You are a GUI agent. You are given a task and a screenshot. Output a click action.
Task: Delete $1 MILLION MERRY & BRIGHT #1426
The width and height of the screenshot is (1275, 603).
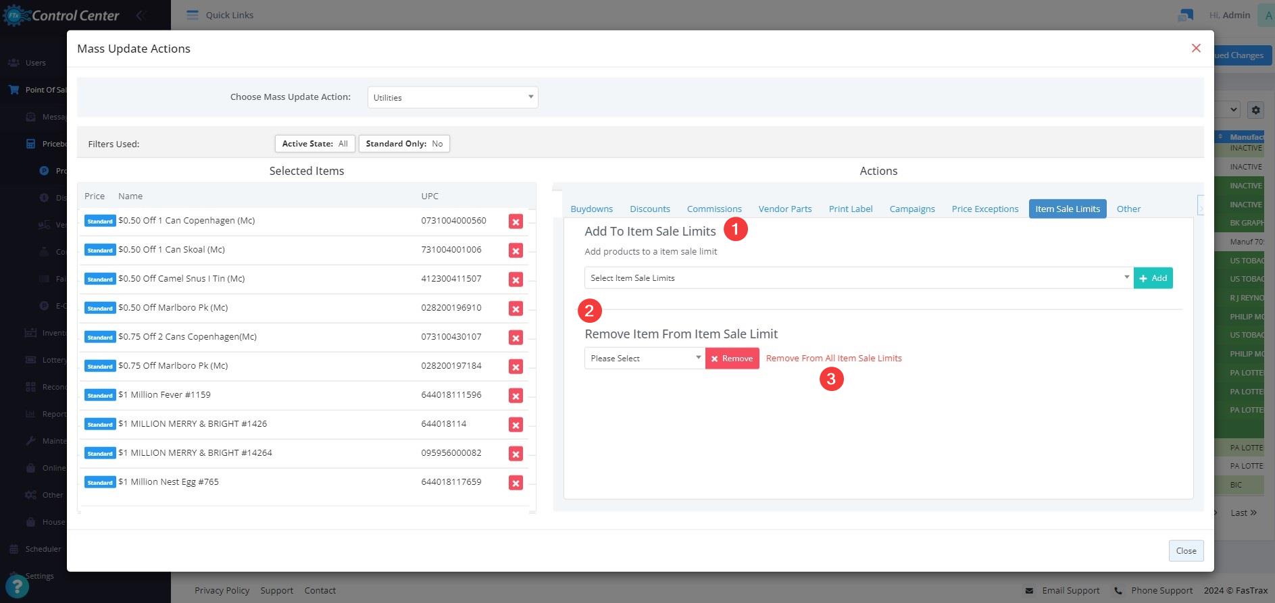click(516, 425)
